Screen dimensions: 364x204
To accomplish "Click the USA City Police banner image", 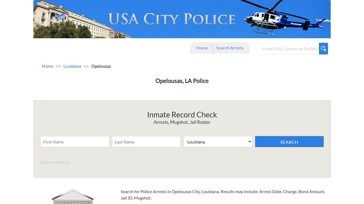I will pos(182,19).
